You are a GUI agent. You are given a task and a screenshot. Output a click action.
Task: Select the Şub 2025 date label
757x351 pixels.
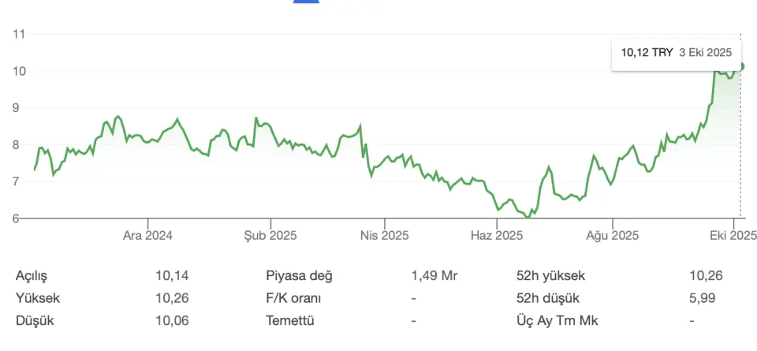[x=270, y=236]
